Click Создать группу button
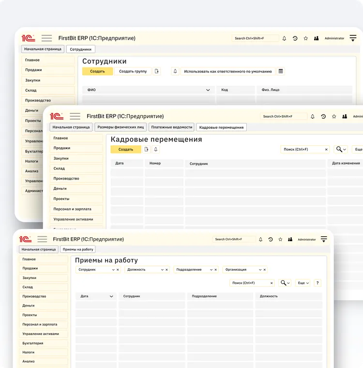Viewport: 363px width, 368px height. (133, 71)
